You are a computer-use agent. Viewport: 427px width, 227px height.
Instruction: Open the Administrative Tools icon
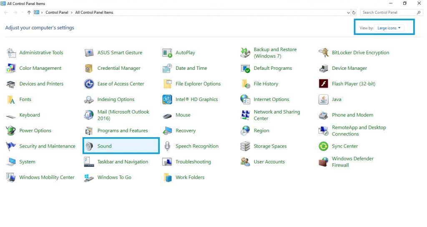click(x=11, y=53)
